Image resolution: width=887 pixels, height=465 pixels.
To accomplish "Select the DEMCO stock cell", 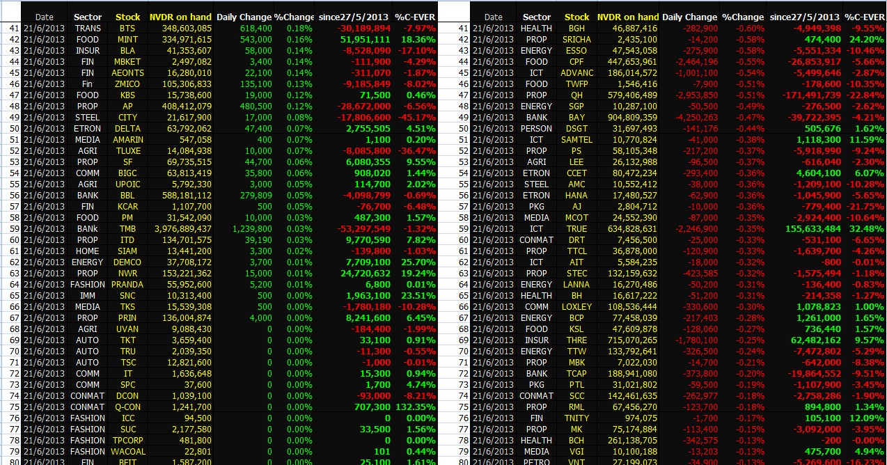I will tap(127, 262).
